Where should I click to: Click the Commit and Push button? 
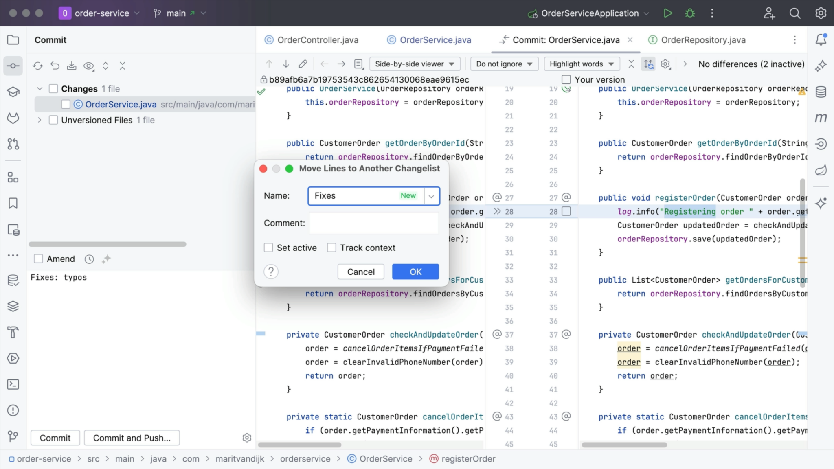coord(131,438)
